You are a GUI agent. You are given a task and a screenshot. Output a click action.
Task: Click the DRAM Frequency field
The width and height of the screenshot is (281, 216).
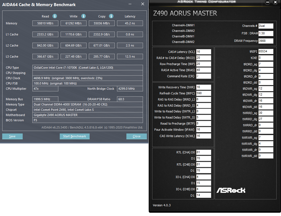click(266, 41)
